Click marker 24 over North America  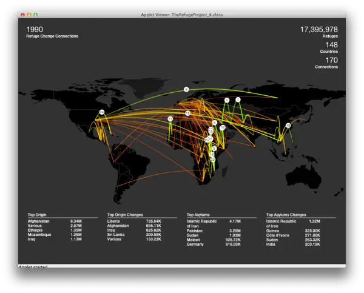(x=102, y=112)
